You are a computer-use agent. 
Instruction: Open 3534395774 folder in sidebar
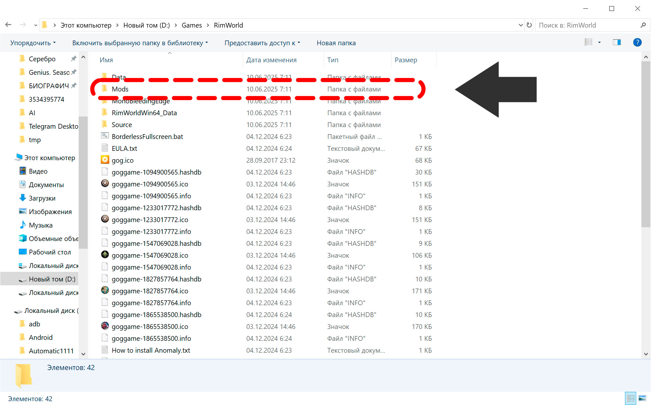[x=46, y=99]
